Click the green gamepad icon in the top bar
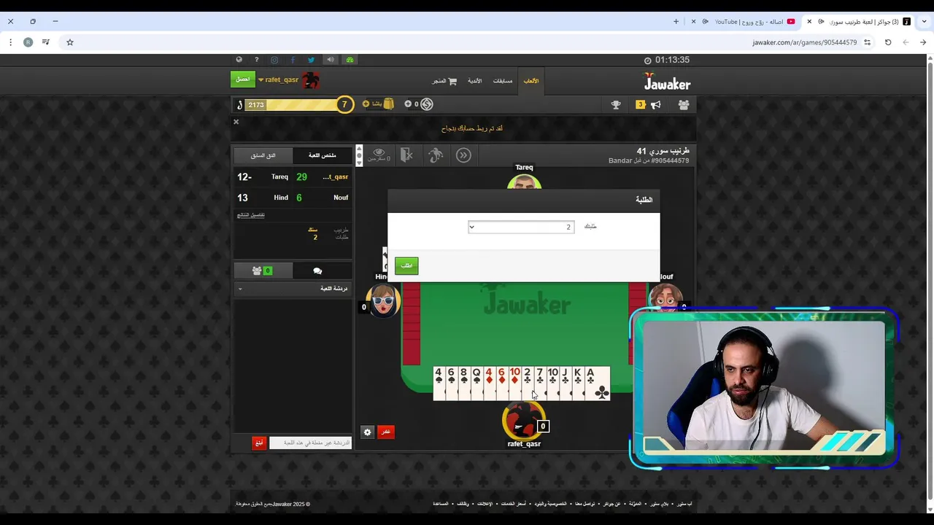Image resolution: width=934 pixels, height=525 pixels. tap(350, 60)
